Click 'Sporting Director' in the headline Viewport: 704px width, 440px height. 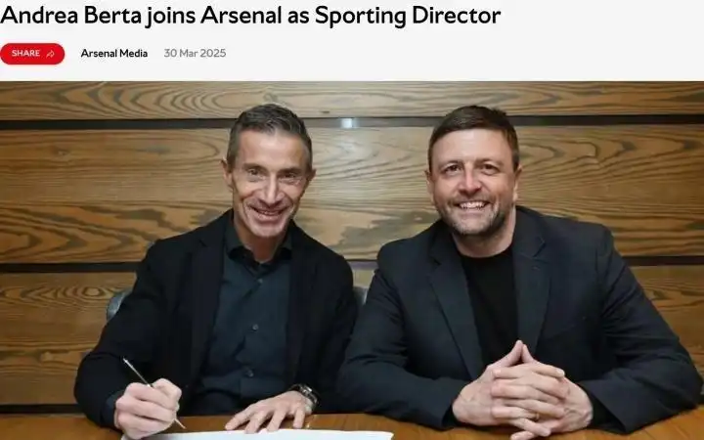pos(408,16)
